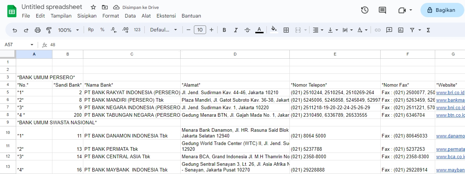Increase decimal places
This screenshot has width=465, height=174.
[125, 30]
